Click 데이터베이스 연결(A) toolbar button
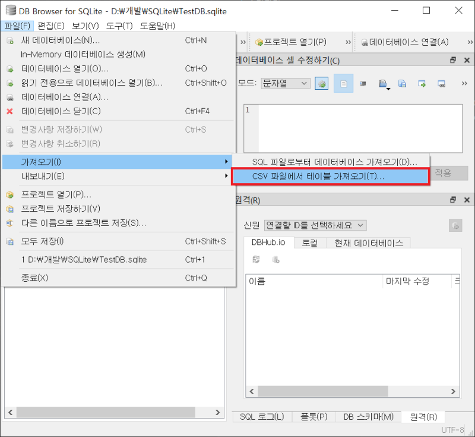Screen dimensions: 475x437 coord(405,42)
